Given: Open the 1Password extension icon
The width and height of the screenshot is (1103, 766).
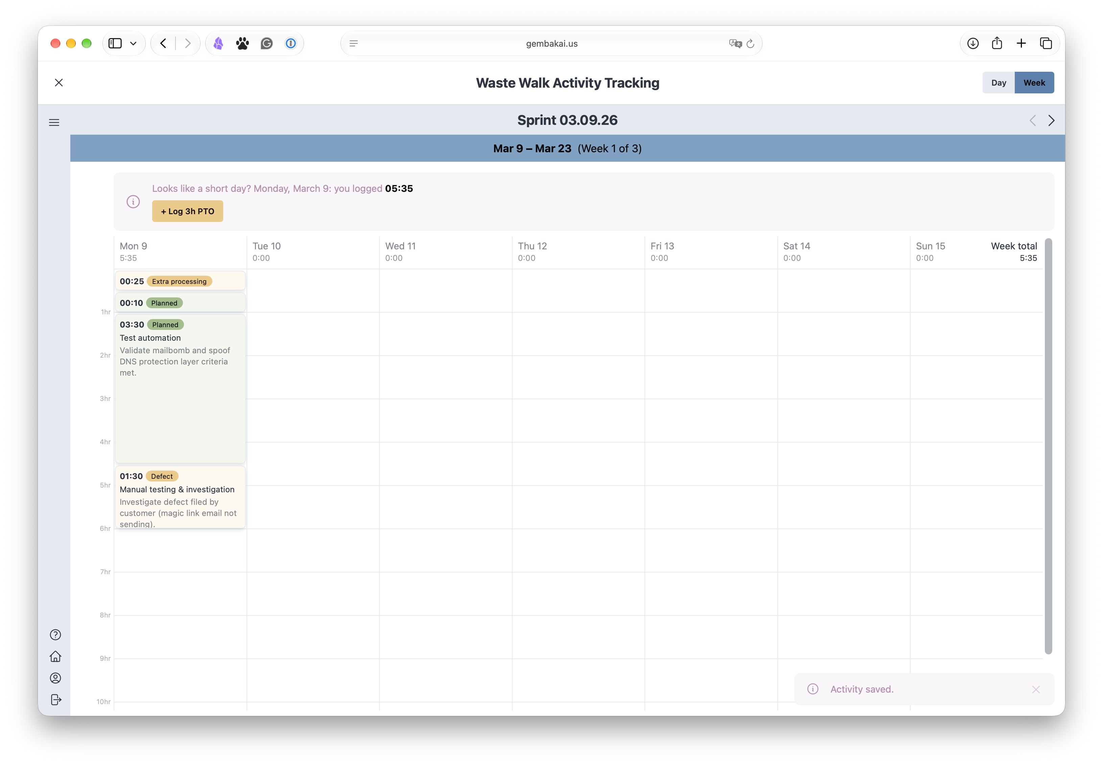Looking at the screenshot, I should pos(290,43).
